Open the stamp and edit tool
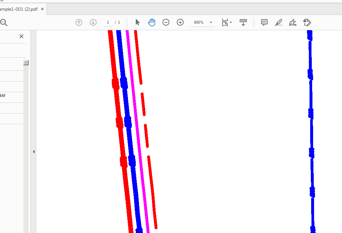Screen dimensions: 342x233 pyautogui.click(x=307, y=22)
